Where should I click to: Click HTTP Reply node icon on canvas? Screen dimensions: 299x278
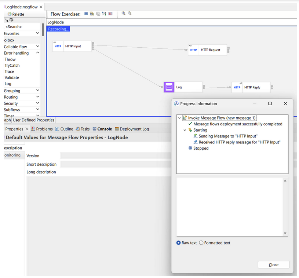[x=237, y=87]
